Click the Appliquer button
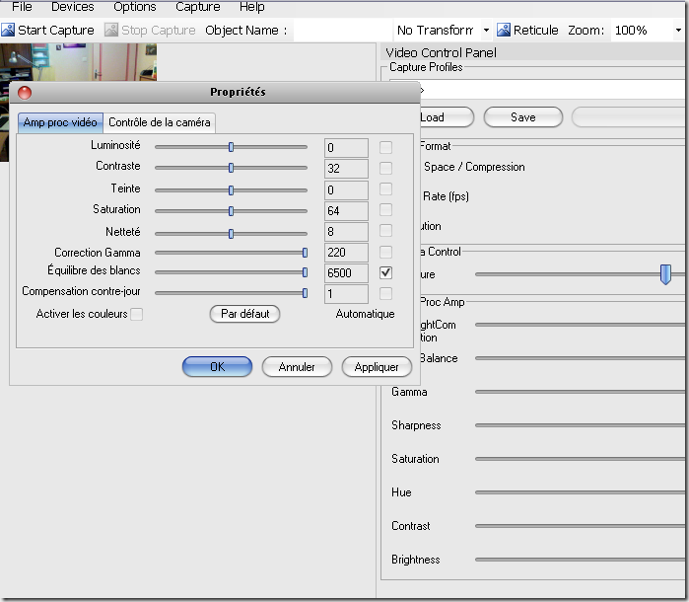Screen dimensions: 689x602 [x=377, y=366]
